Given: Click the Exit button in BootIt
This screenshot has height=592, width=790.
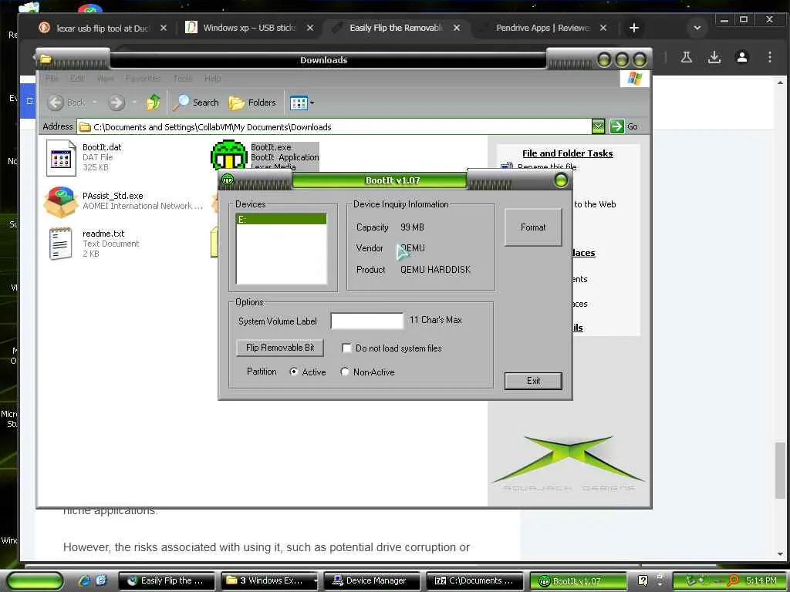Looking at the screenshot, I should click(533, 381).
